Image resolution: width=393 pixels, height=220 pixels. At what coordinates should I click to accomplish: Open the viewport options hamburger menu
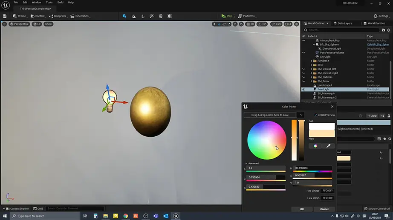(x=5, y=24)
